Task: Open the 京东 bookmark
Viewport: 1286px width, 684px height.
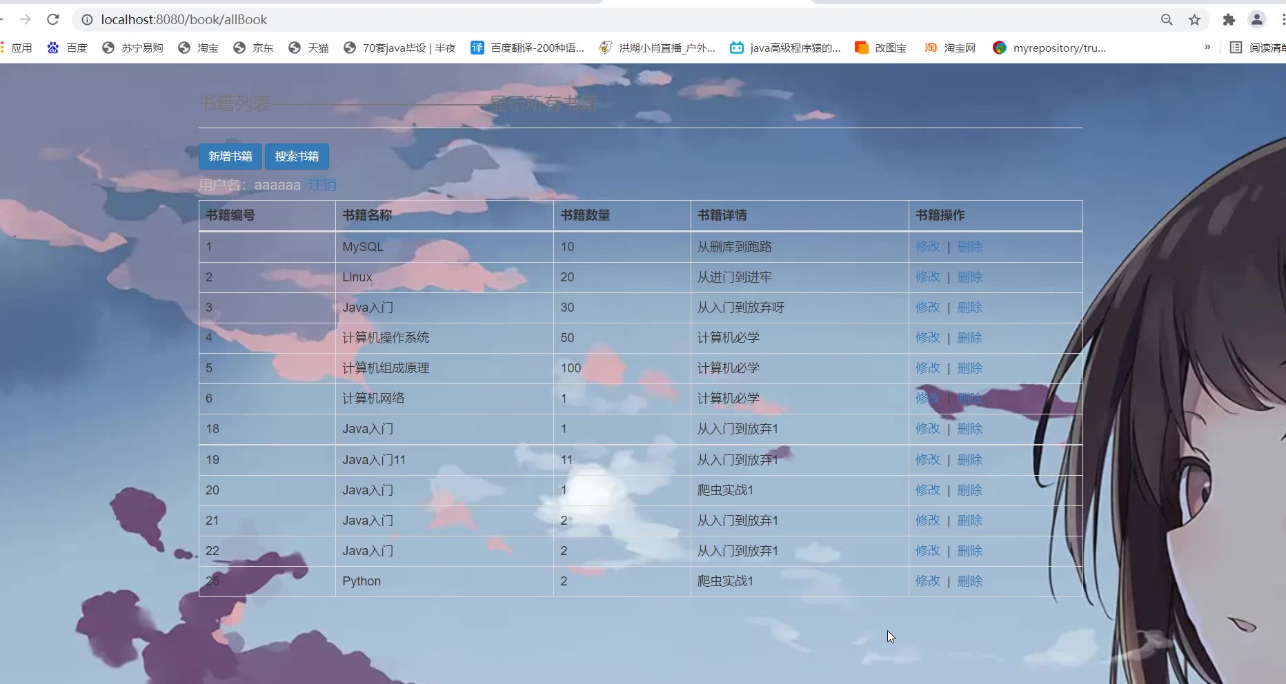Action: coord(253,48)
